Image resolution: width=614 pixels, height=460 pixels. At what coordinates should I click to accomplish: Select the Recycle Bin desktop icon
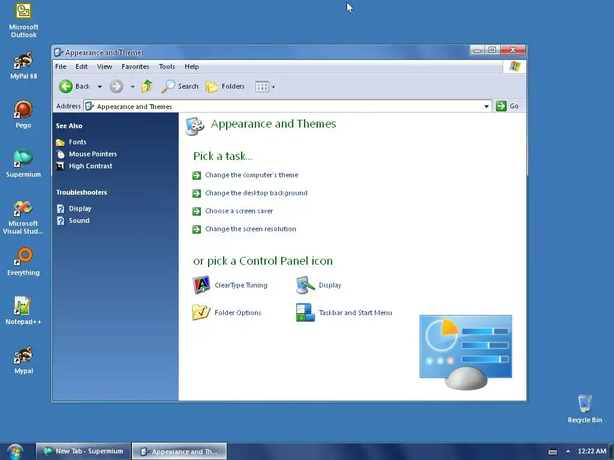pyautogui.click(x=585, y=408)
